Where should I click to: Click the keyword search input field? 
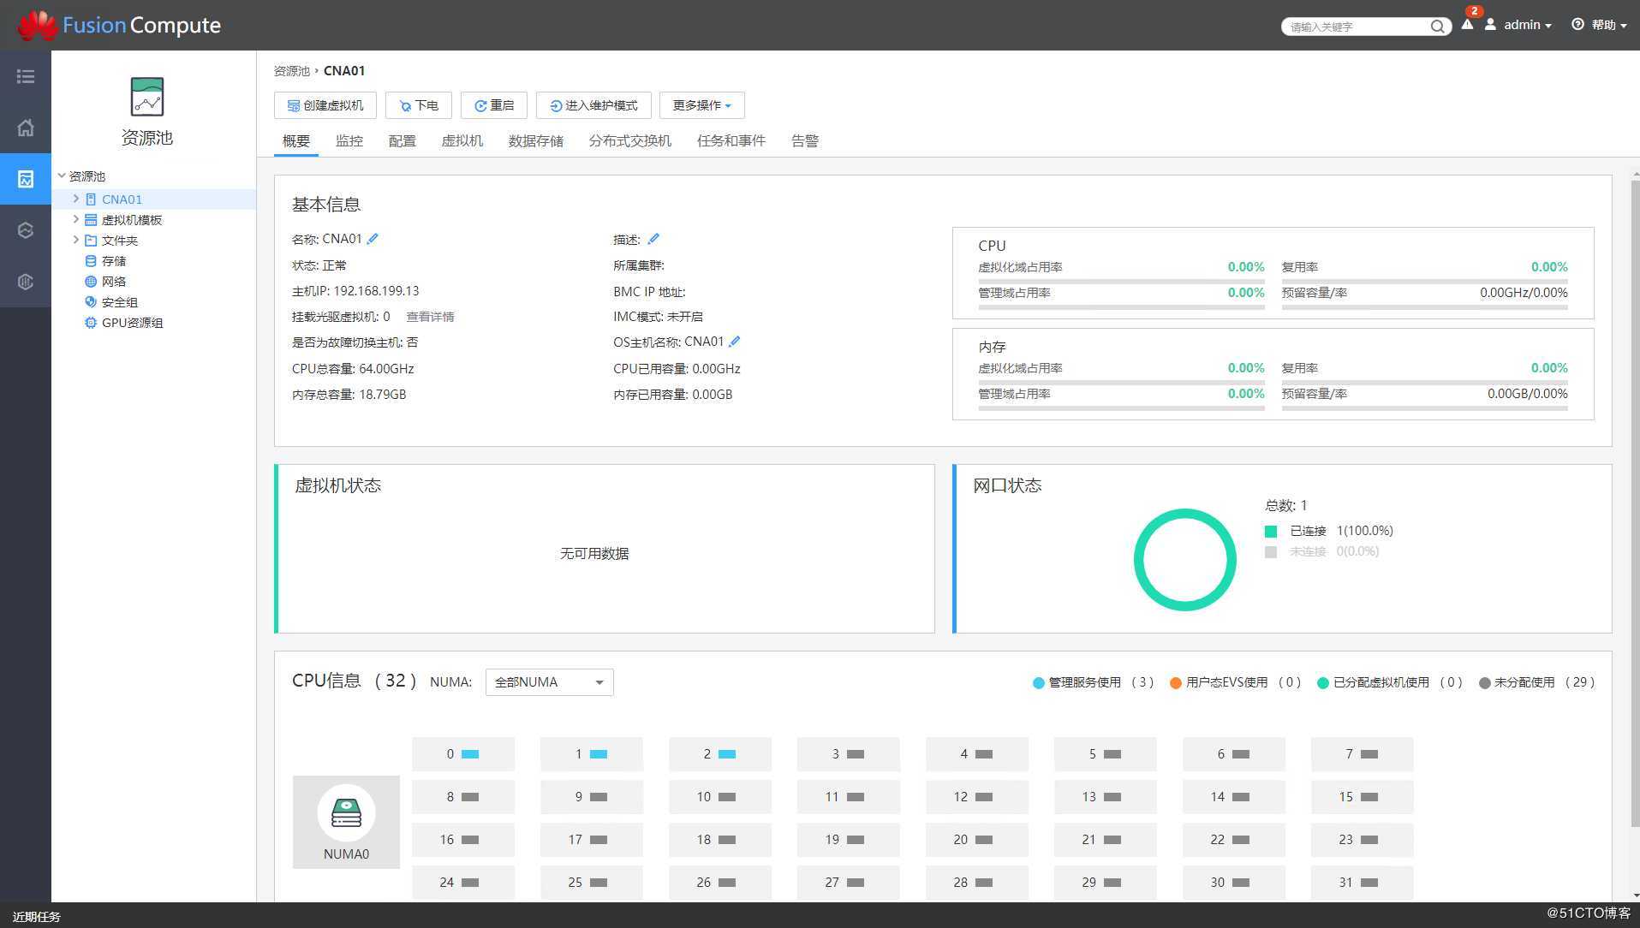[x=1357, y=27]
